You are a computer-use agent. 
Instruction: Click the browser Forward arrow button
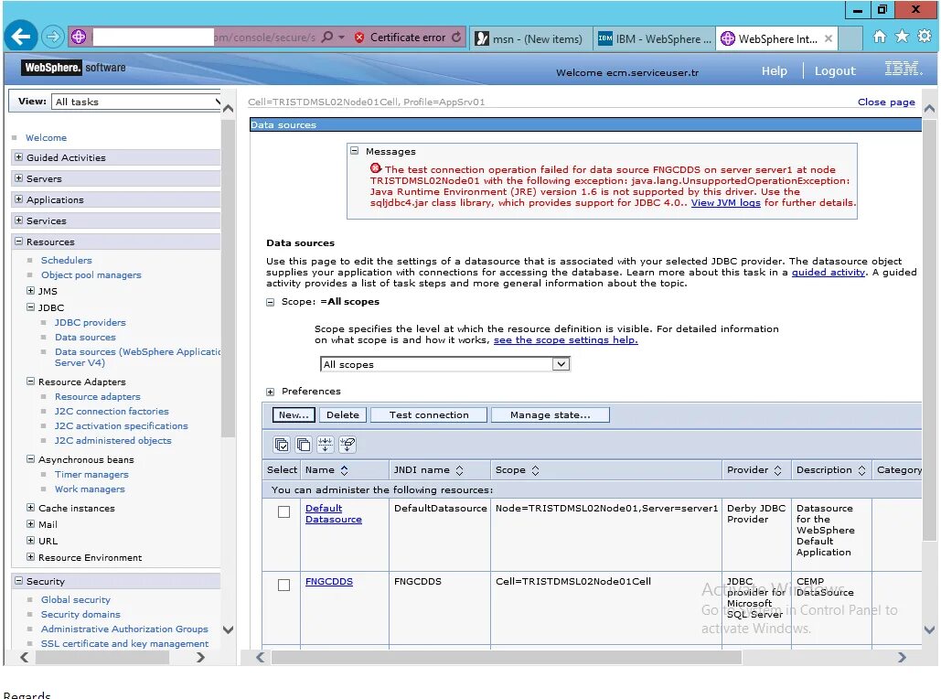coord(53,38)
